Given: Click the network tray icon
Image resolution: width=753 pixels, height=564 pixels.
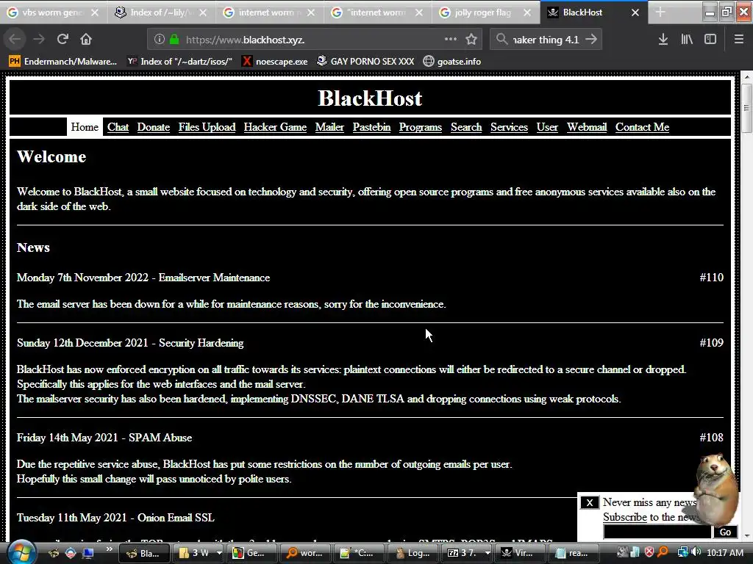Looking at the screenshot, I should coord(682,552).
